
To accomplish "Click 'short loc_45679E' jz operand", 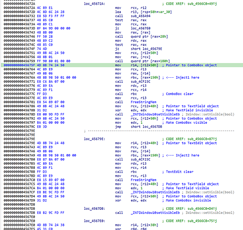I will tap(146, 49).
